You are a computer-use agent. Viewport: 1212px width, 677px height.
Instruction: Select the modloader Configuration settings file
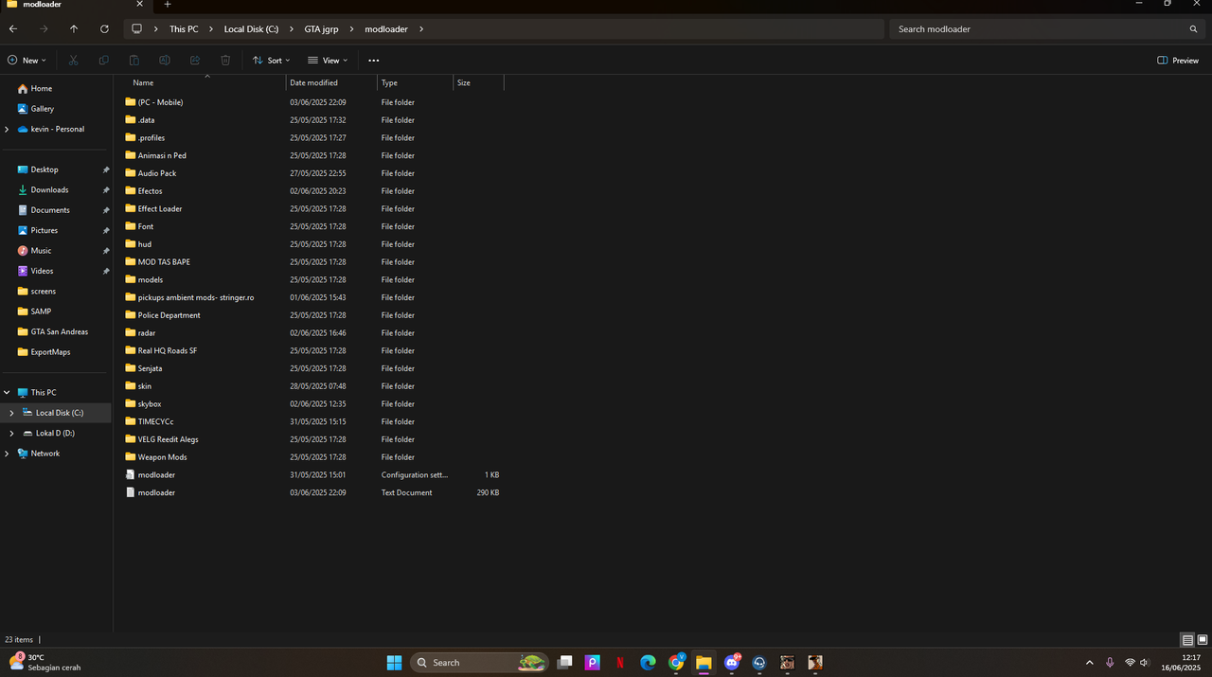click(x=156, y=475)
